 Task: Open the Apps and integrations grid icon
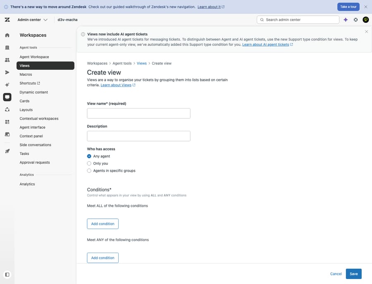click(7, 122)
